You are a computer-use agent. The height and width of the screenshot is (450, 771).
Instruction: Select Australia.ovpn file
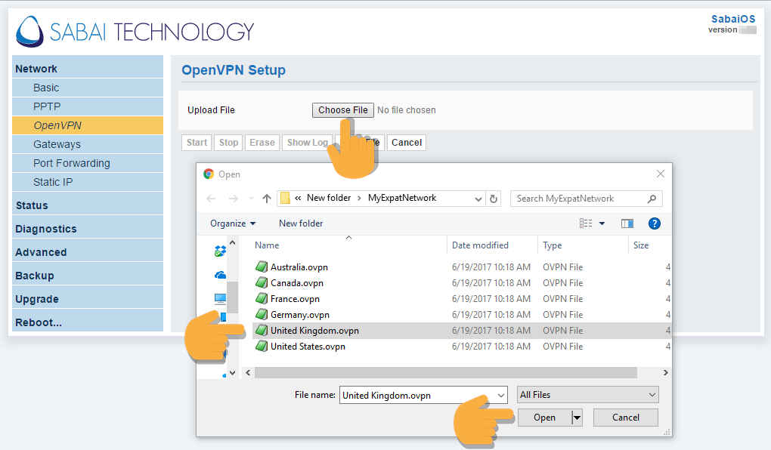[x=299, y=267]
